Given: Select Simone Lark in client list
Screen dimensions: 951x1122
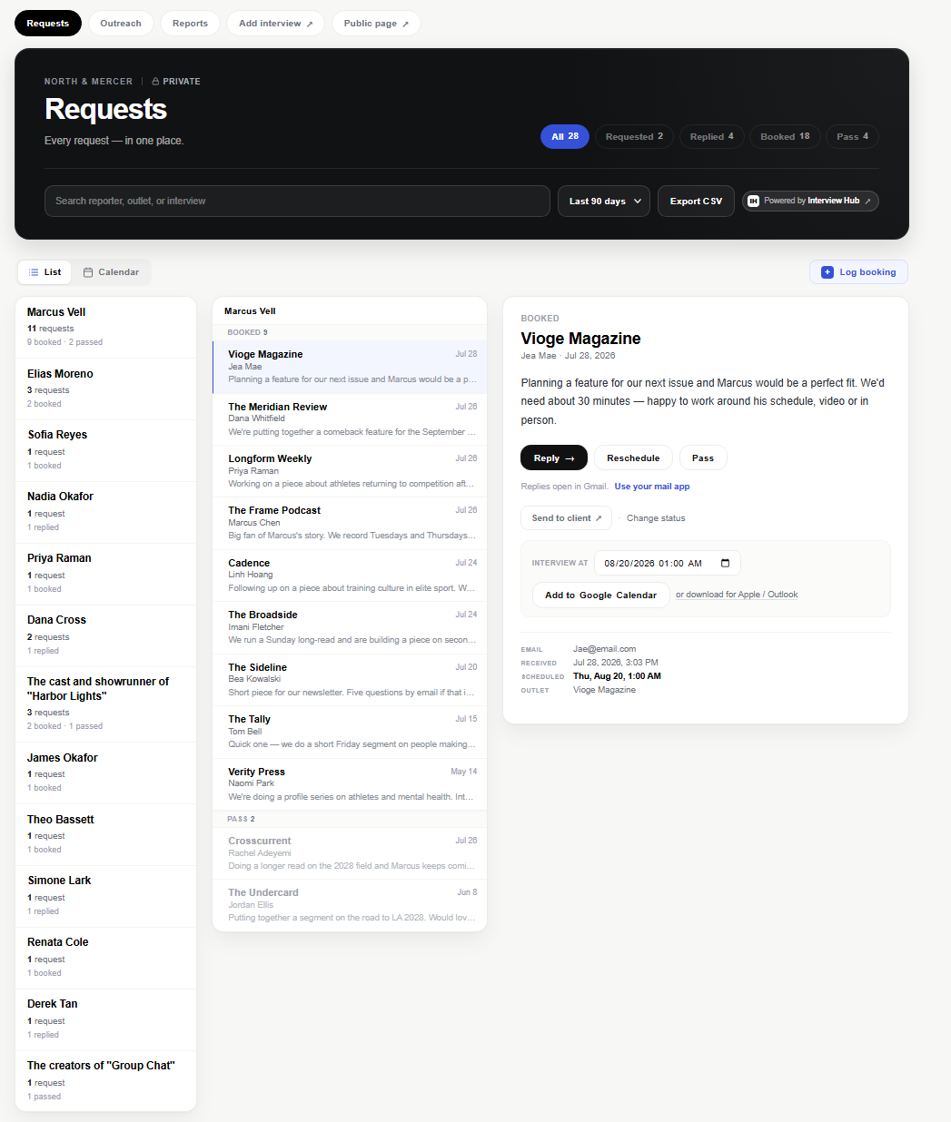Looking at the screenshot, I should pyautogui.click(x=106, y=896).
